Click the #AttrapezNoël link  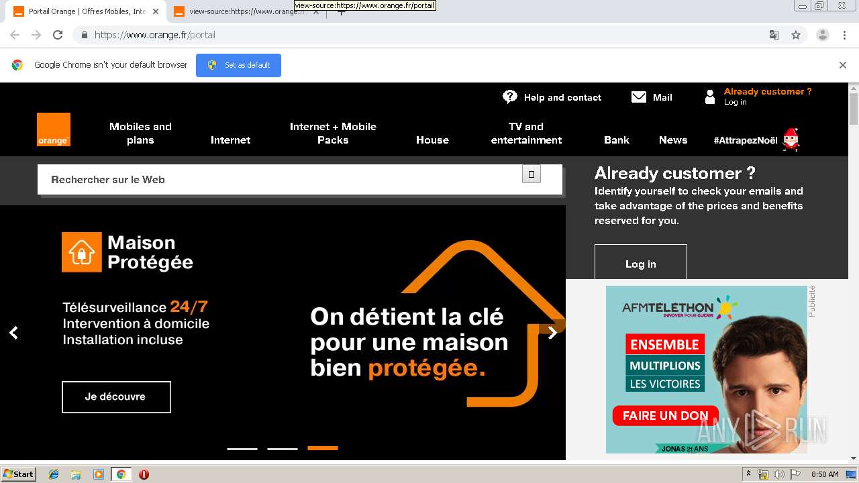746,140
